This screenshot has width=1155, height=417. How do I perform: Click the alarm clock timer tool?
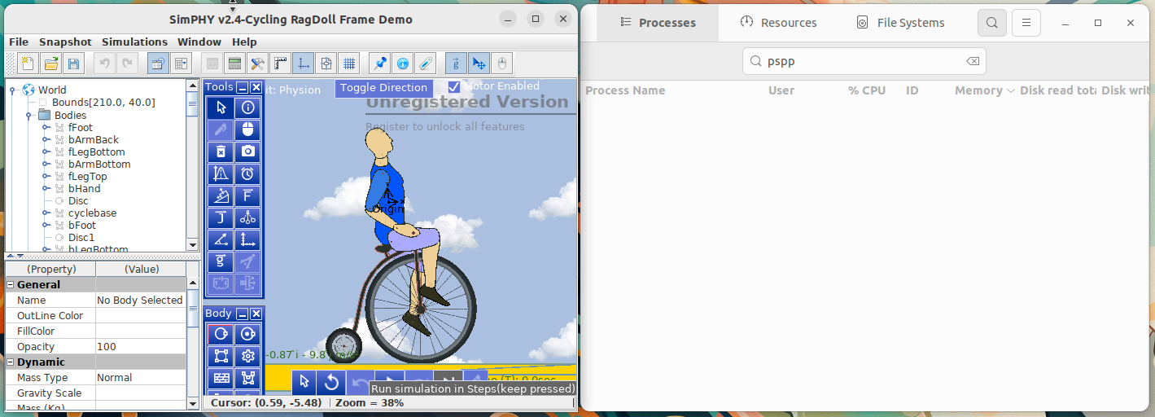pyautogui.click(x=248, y=173)
